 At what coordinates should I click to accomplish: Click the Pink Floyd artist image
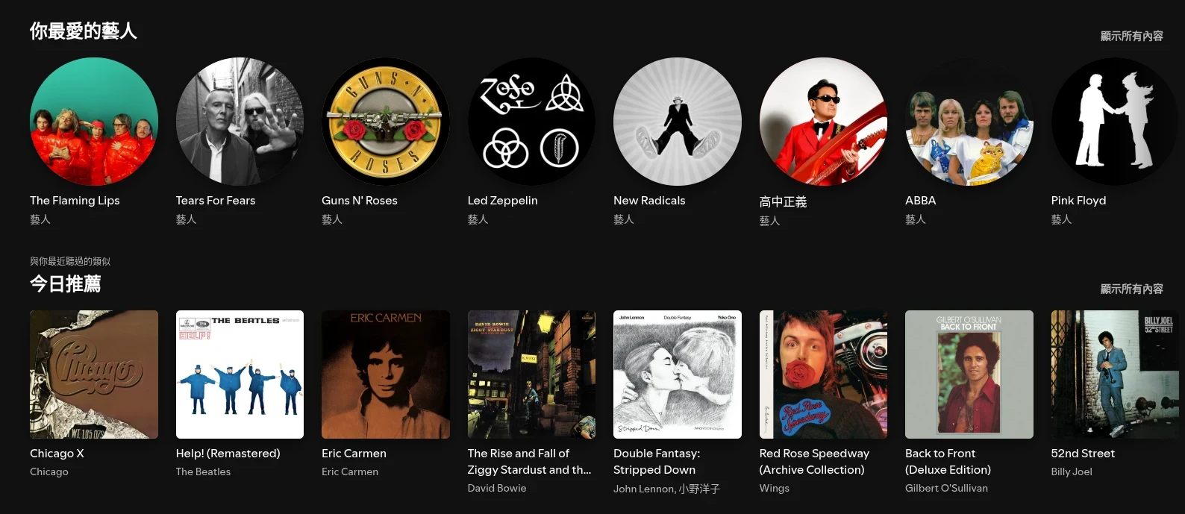click(1115, 122)
